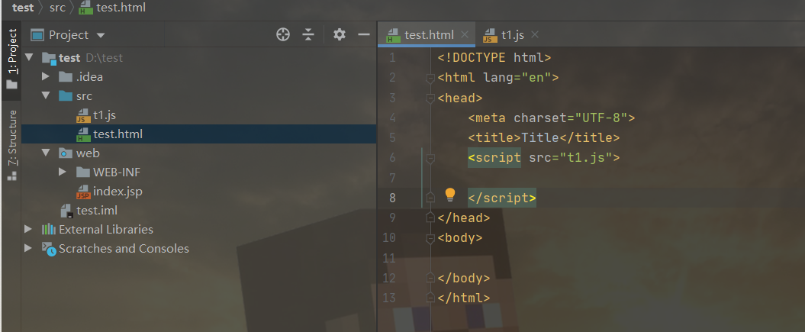The height and width of the screenshot is (332, 805).
Task: Collapse the test project root node
Action: [x=29, y=57]
